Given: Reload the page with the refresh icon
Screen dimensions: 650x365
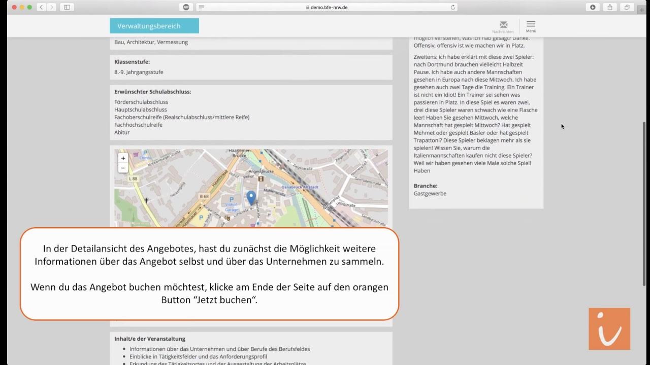Looking at the screenshot, I should [x=453, y=7].
